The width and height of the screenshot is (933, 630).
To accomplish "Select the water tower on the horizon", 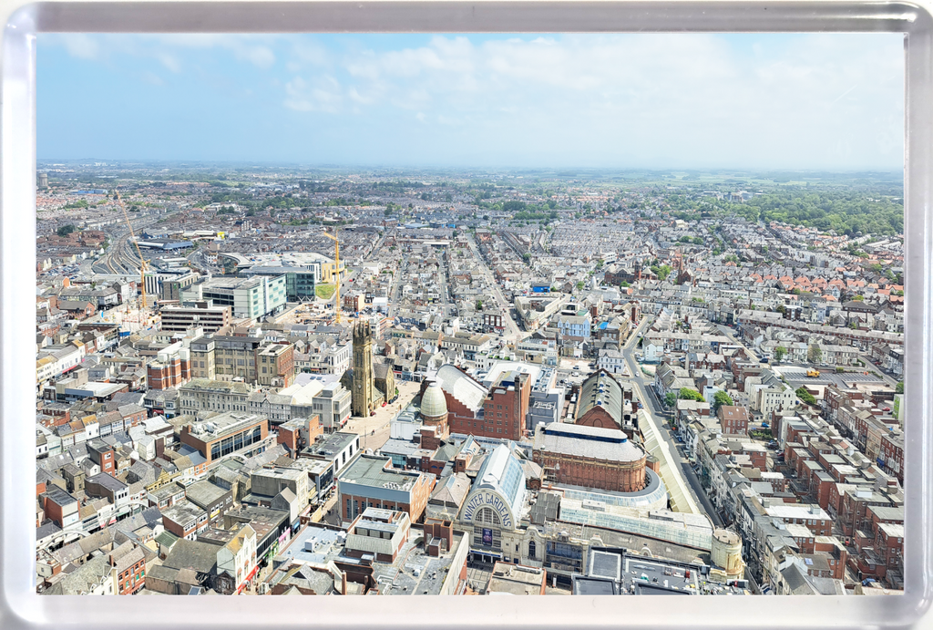I will click(x=42, y=180).
